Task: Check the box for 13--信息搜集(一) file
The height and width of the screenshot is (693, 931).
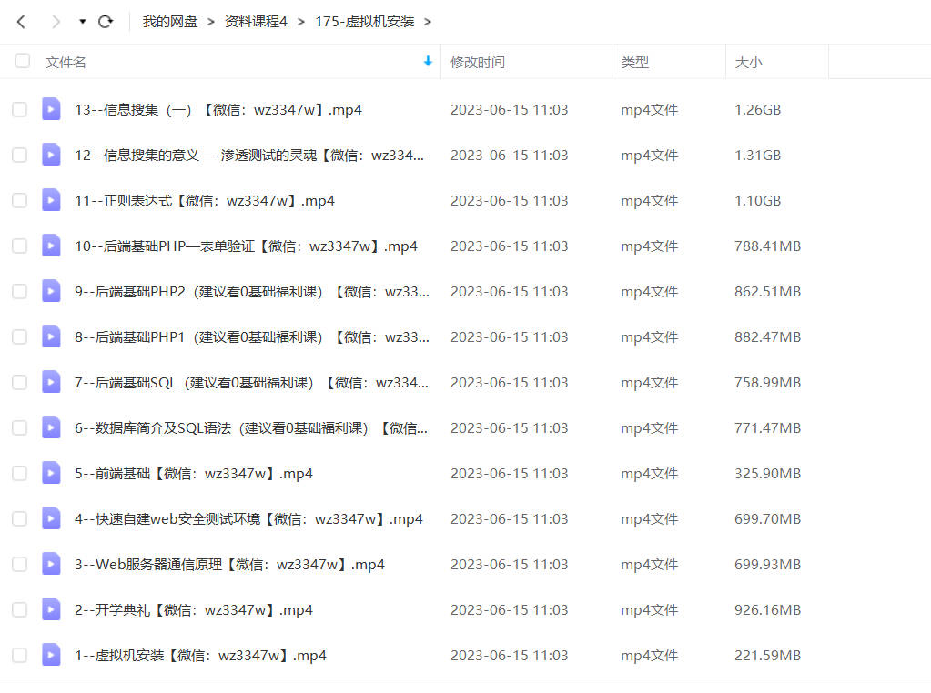Action: [x=20, y=110]
